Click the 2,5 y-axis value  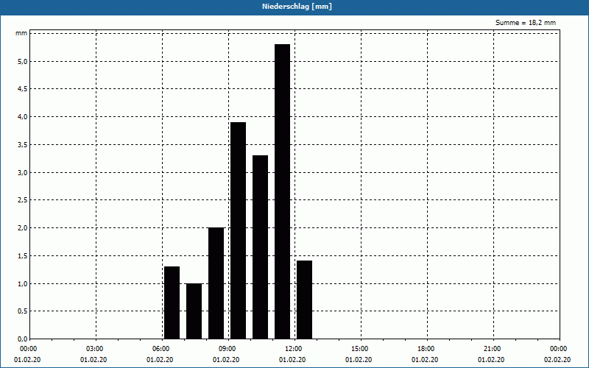pyautogui.click(x=23, y=200)
